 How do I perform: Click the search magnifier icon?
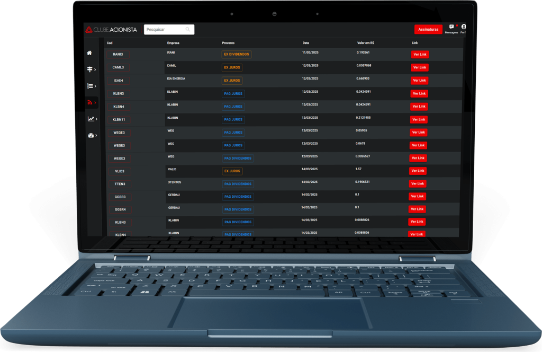pyautogui.click(x=188, y=29)
